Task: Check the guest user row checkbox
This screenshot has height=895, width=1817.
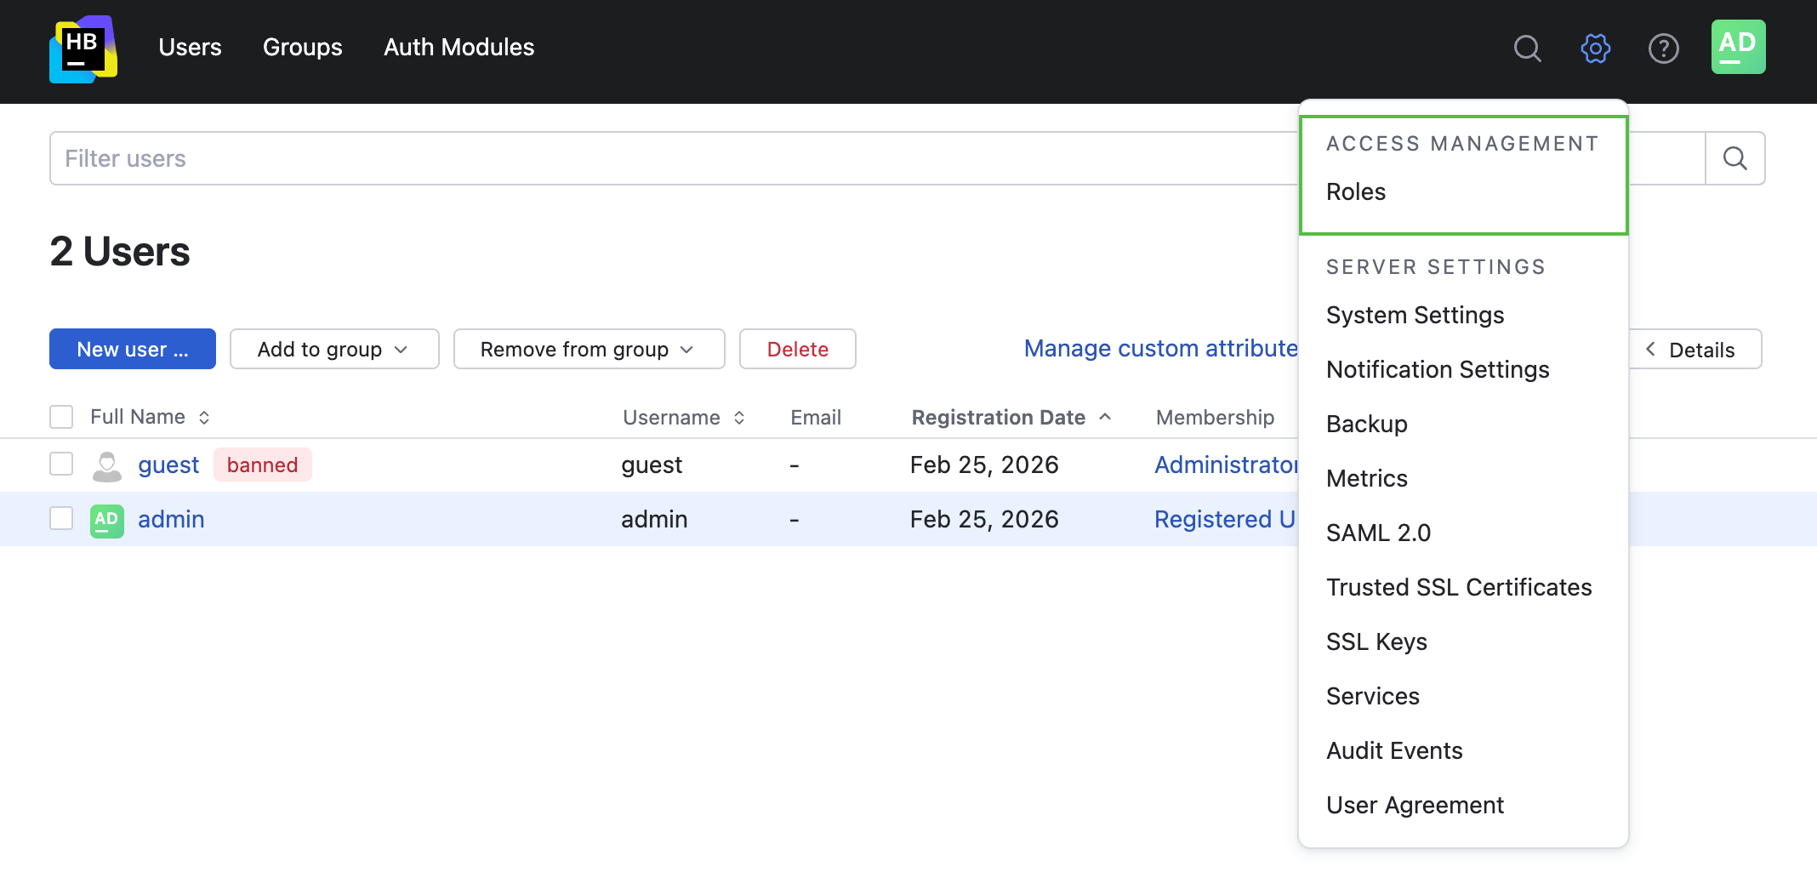Action: point(61,465)
